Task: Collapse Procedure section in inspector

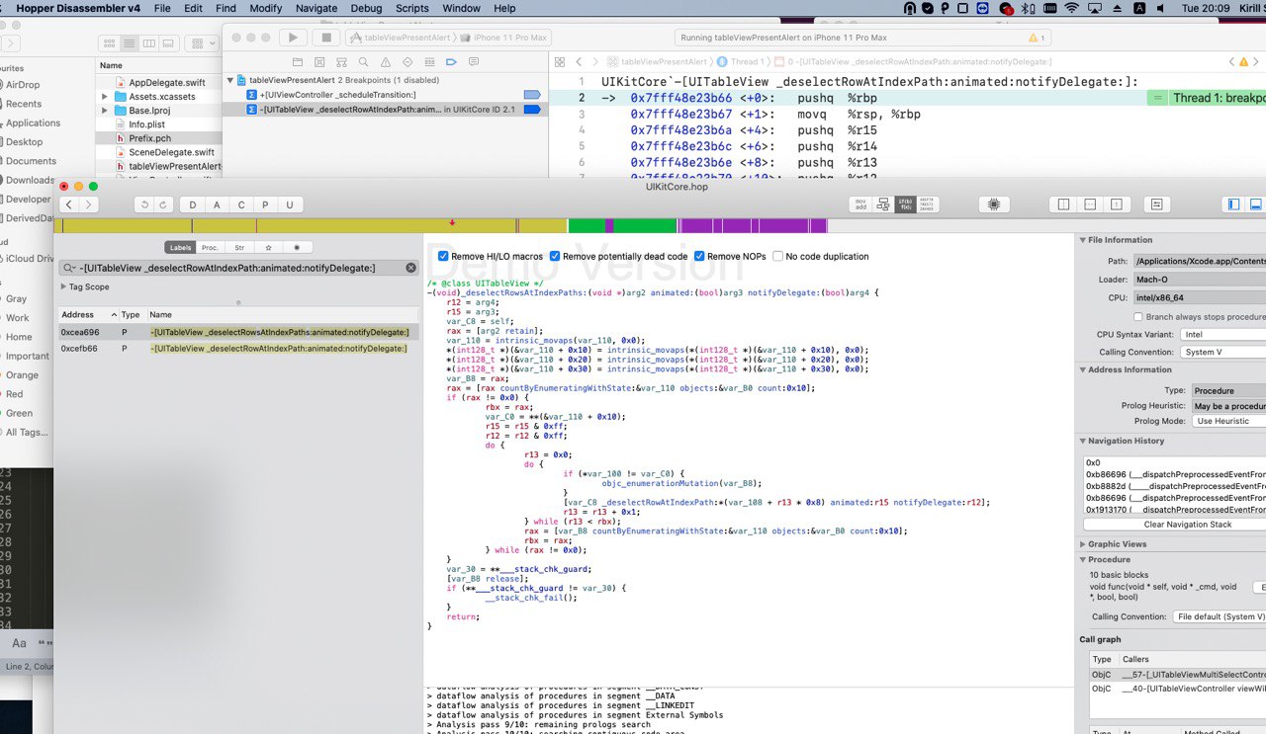Action: pos(1083,559)
